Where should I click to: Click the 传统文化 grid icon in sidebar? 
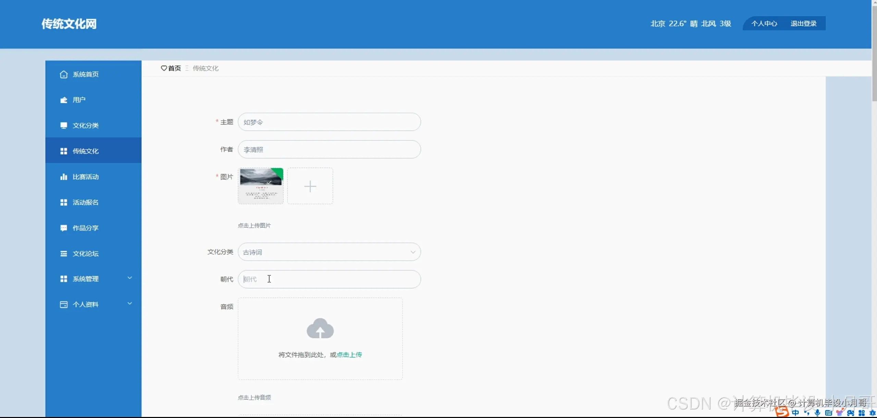63,151
